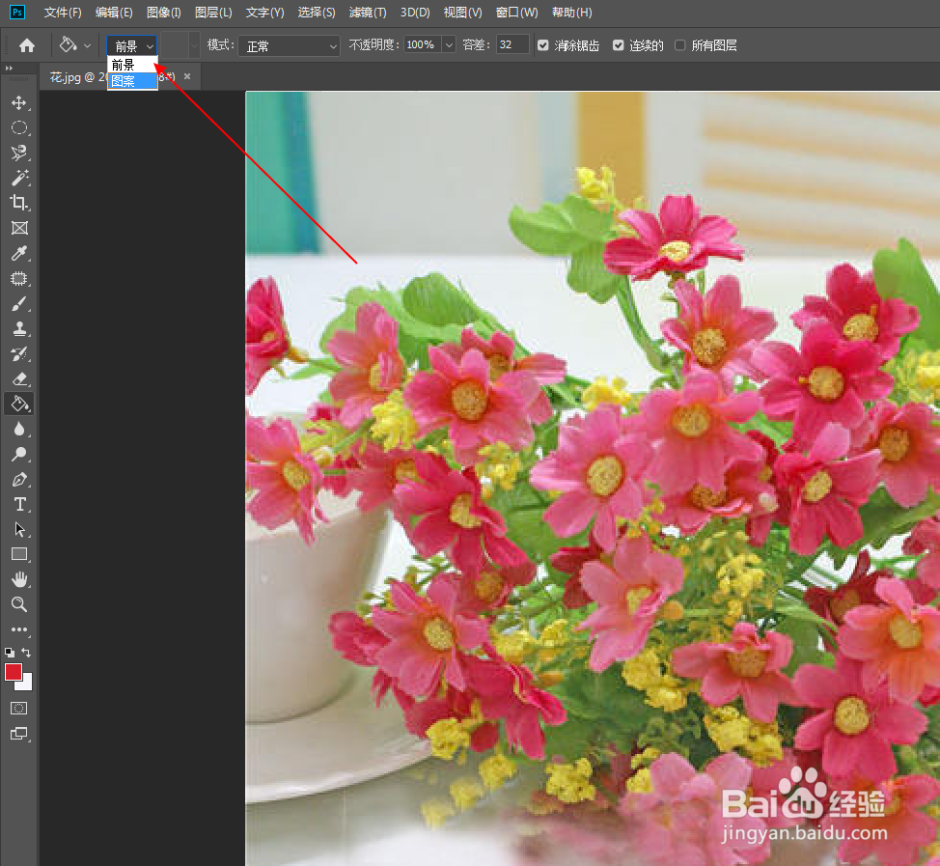This screenshot has width=940, height=866.
Task: Open the 编辑(E) menu
Action: coord(114,13)
